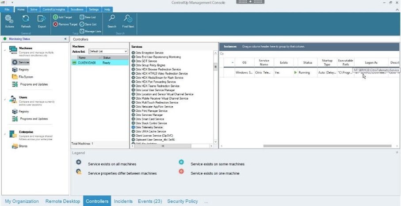
Task: Collapse the Legend panel
Action: 397,152
